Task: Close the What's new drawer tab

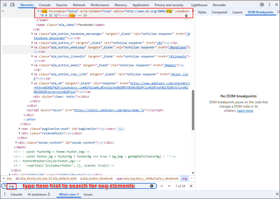Action: pos(78,194)
